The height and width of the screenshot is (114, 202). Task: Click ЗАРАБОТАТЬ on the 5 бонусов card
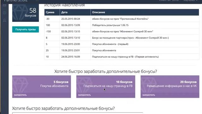tap(20, 95)
